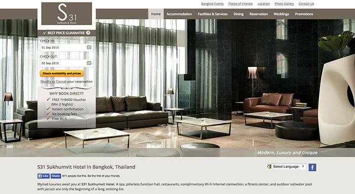Open the Photo Gallery link
Image resolution: width=355 pixels, height=194 pixels.
[284, 4]
